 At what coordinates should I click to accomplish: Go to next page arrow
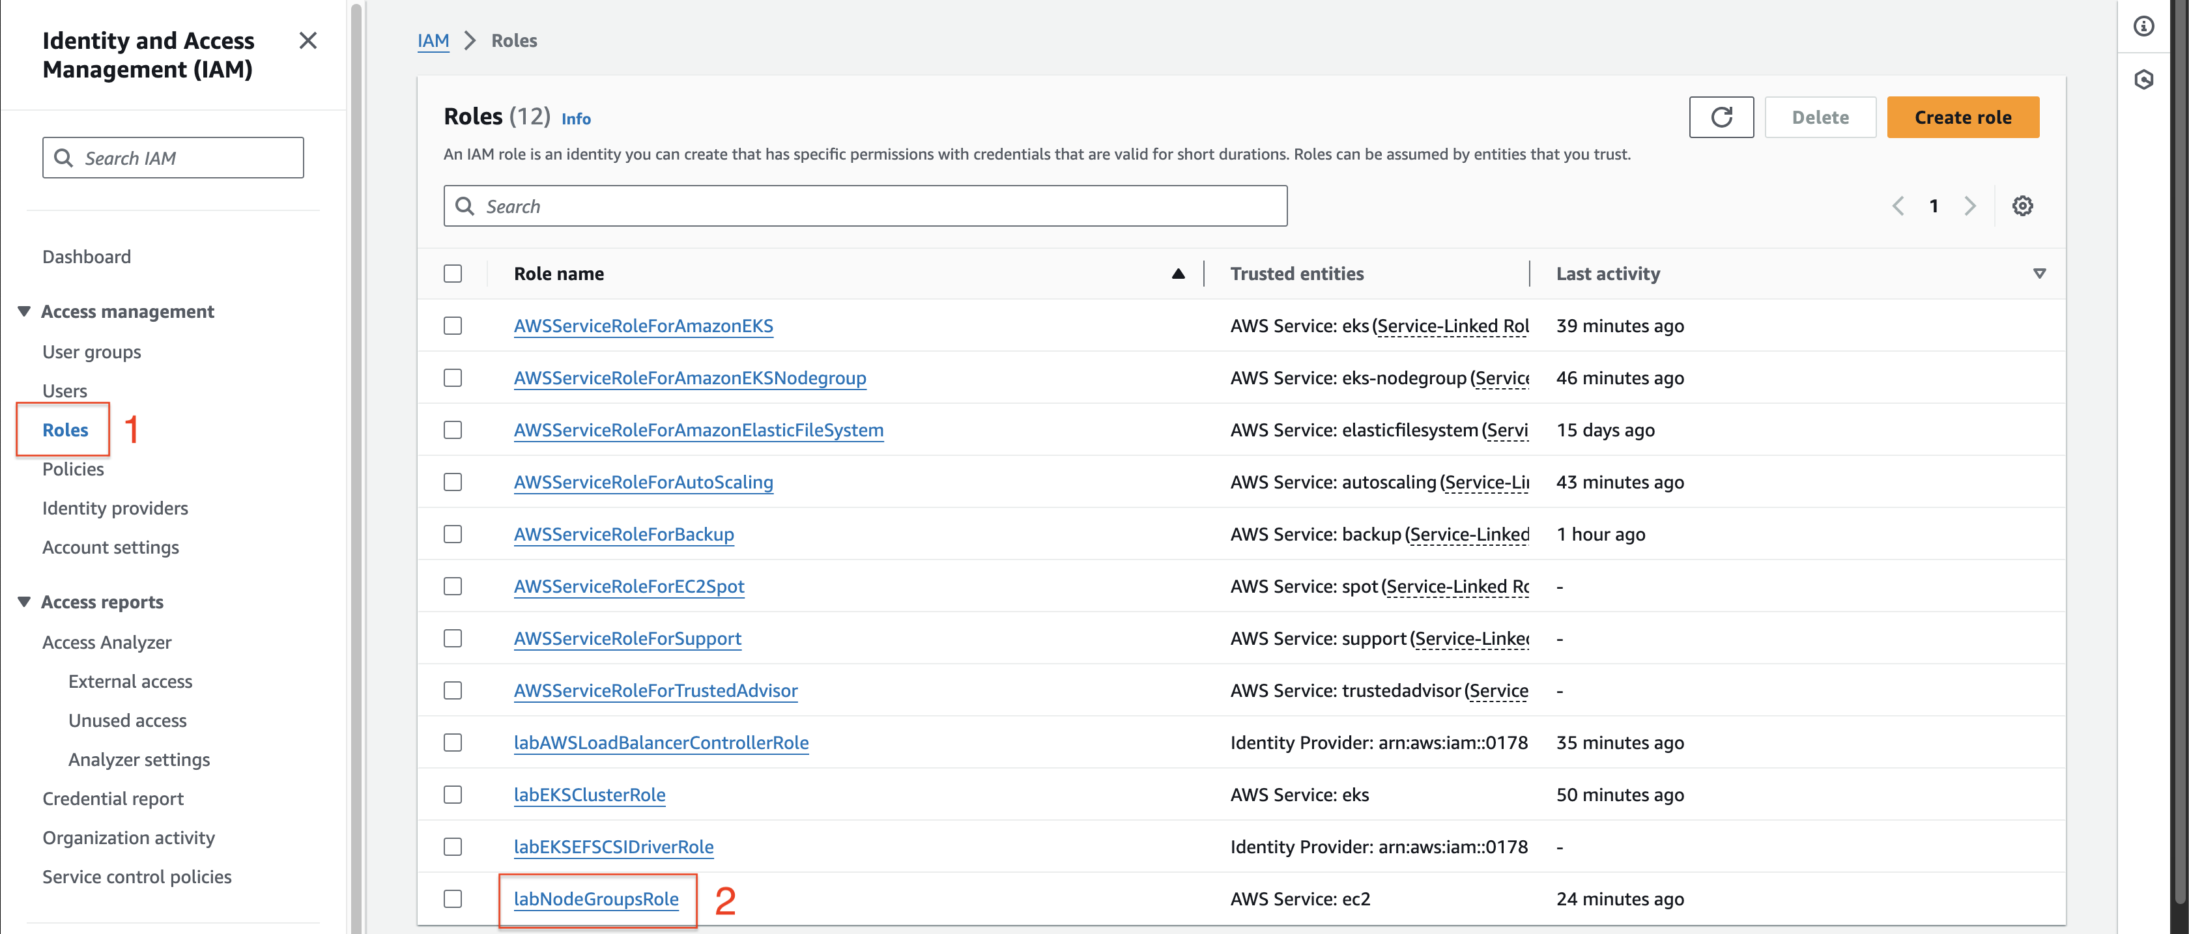tap(1969, 206)
